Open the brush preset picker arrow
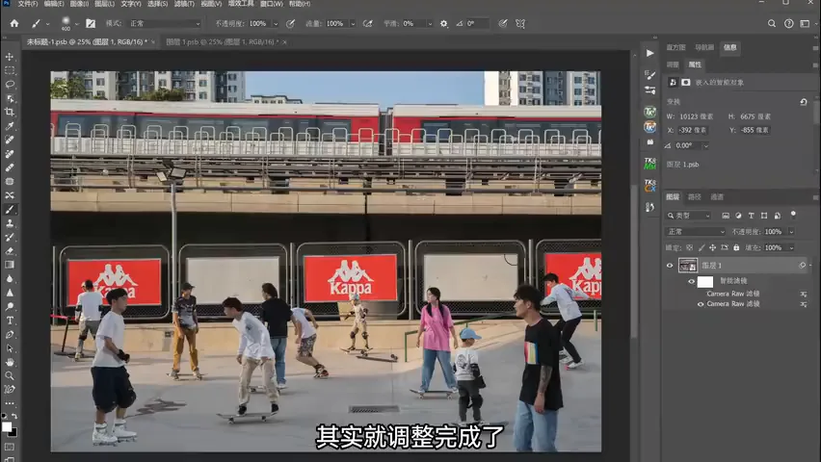The width and height of the screenshot is (821, 462). tap(76, 23)
